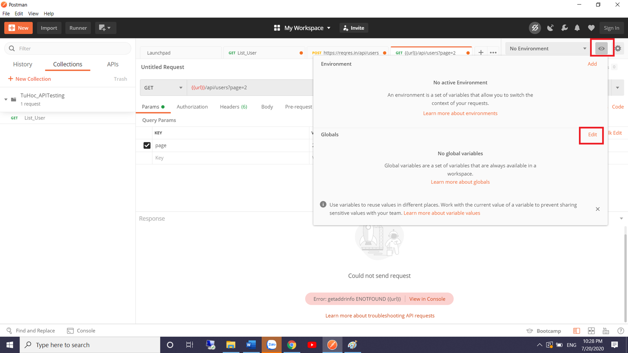The image size is (628, 353).
Task: Open the tab options ellipsis menu
Action: click(x=493, y=52)
